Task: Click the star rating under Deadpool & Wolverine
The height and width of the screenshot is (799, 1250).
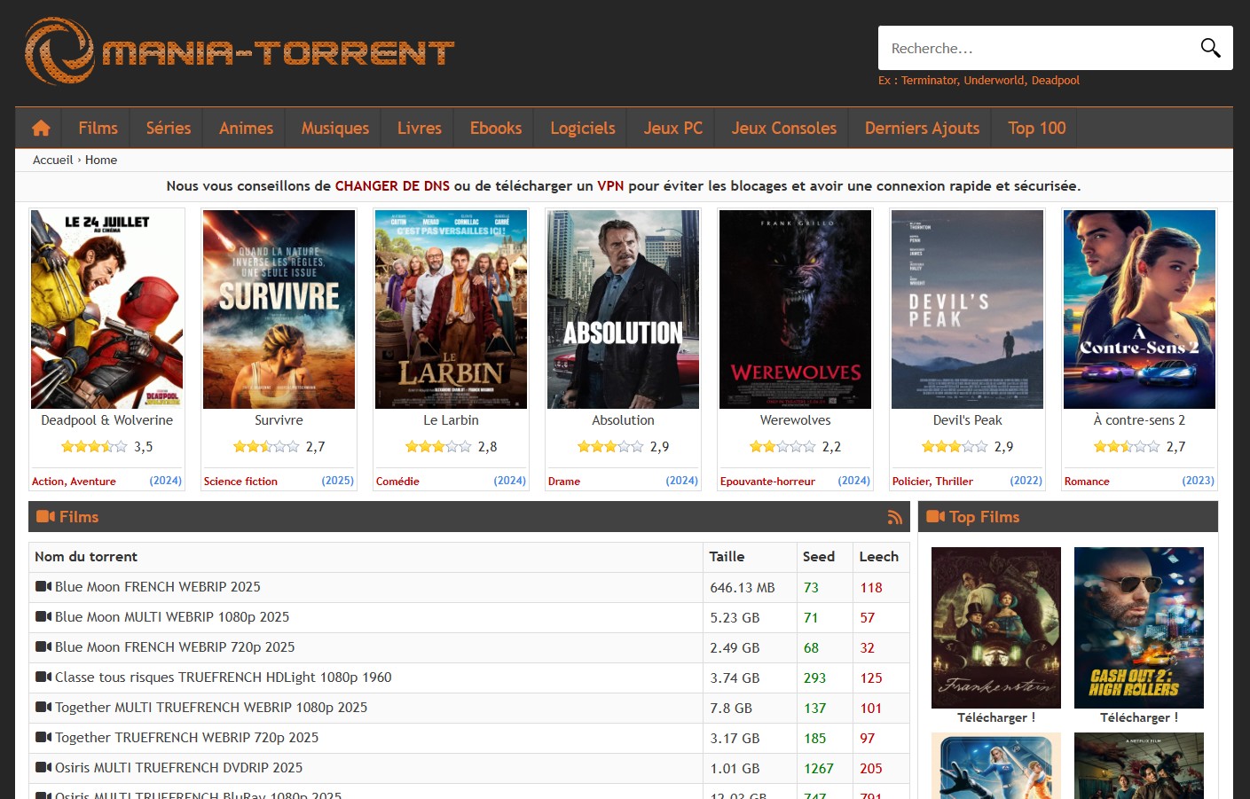Action: 94,447
